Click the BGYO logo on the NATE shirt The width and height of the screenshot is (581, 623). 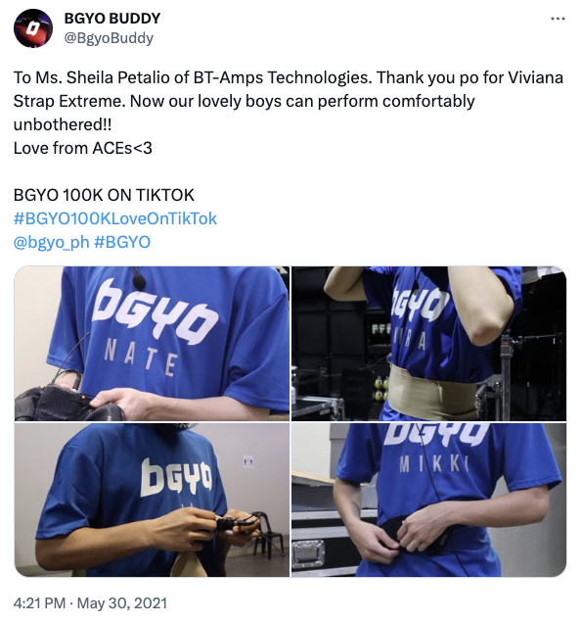154,309
